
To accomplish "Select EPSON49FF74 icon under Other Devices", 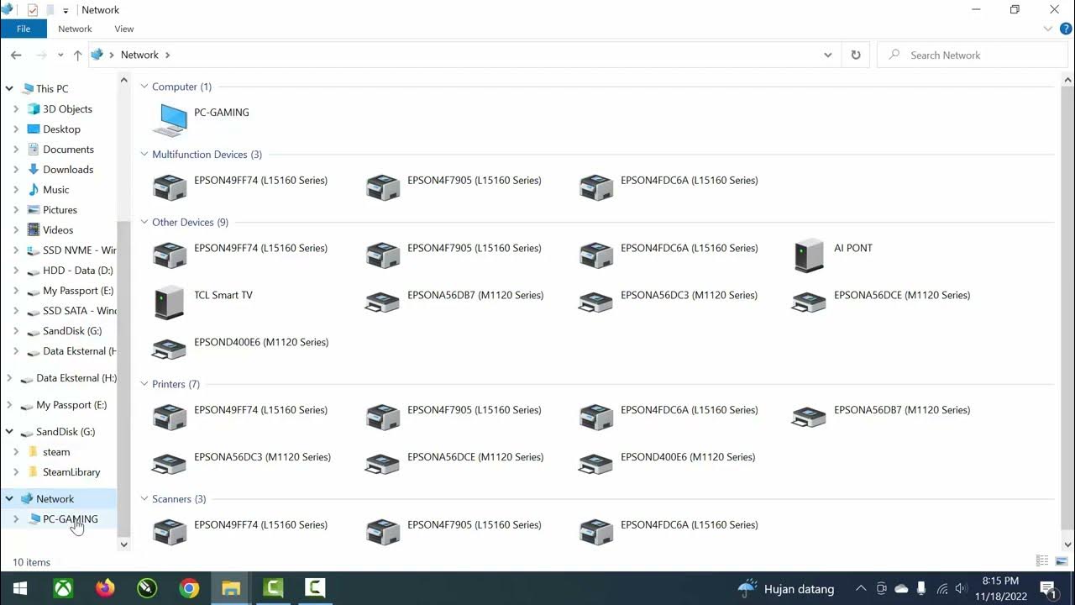I will [x=170, y=255].
